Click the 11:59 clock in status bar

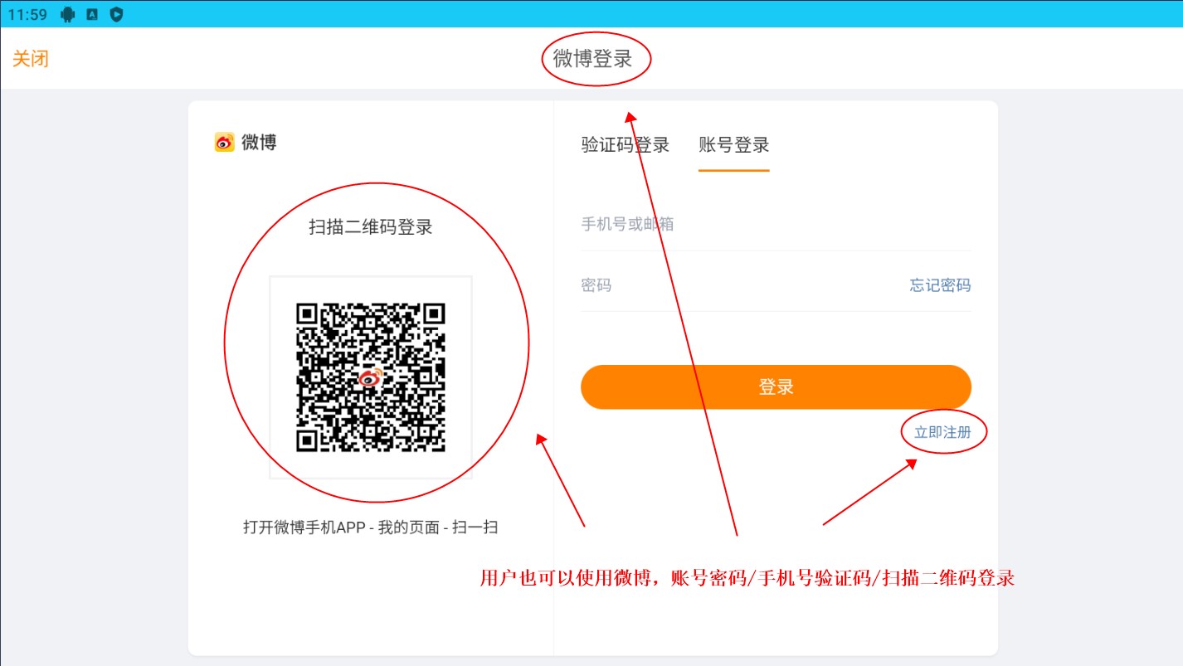(x=27, y=14)
